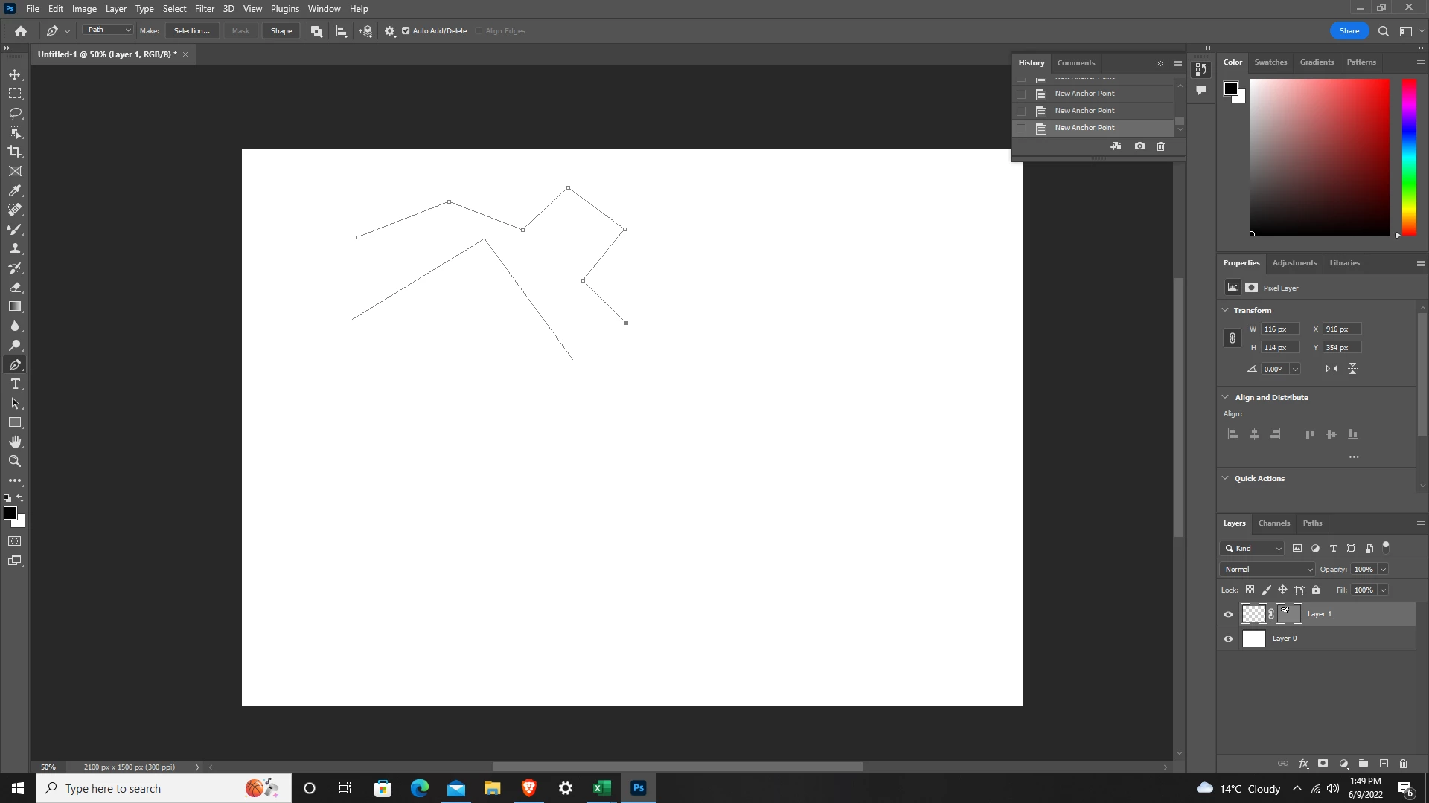Image resolution: width=1429 pixels, height=803 pixels.
Task: Open the Filter menu
Action: point(204,9)
